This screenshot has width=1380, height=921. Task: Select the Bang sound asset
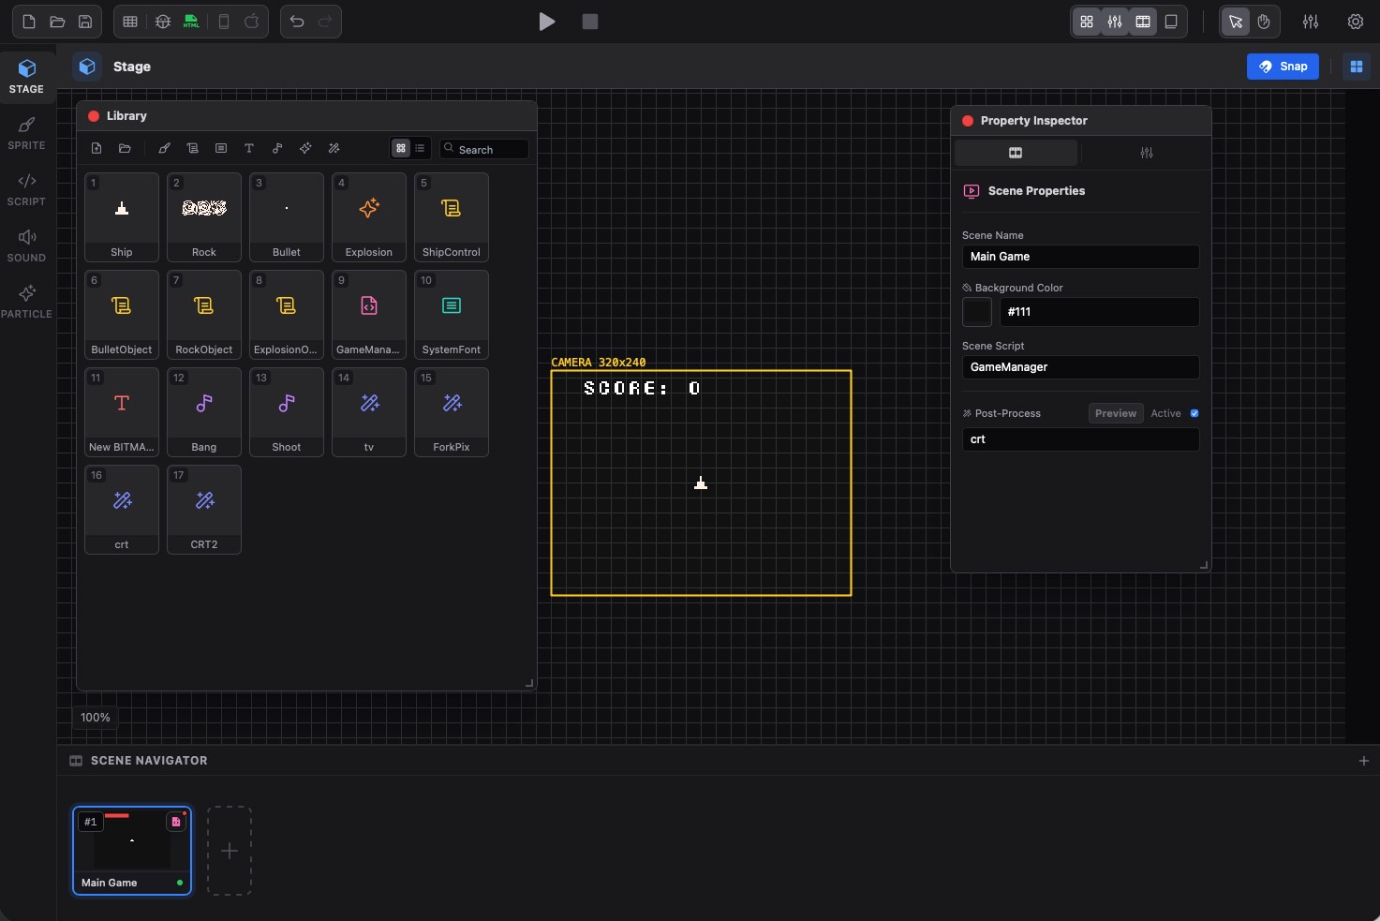tap(204, 412)
